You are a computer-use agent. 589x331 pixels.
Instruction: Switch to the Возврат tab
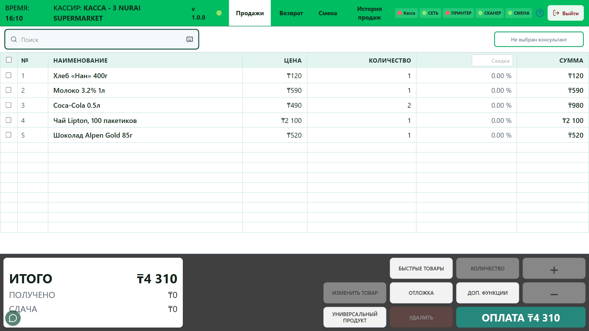pos(291,13)
